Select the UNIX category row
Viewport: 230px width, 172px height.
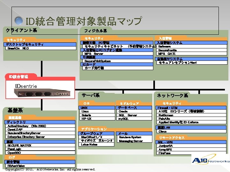coord(97,108)
